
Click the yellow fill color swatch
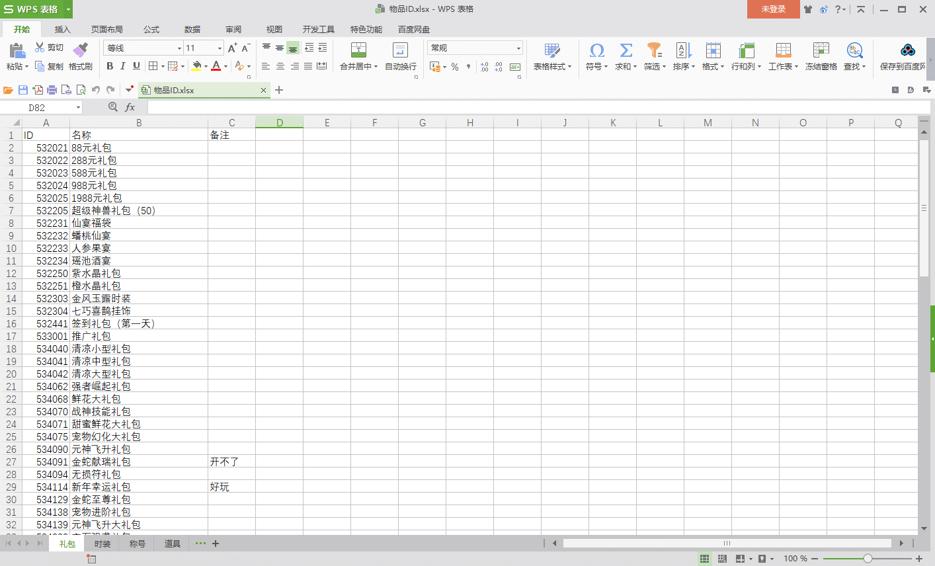pyautogui.click(x=196, y=66)
